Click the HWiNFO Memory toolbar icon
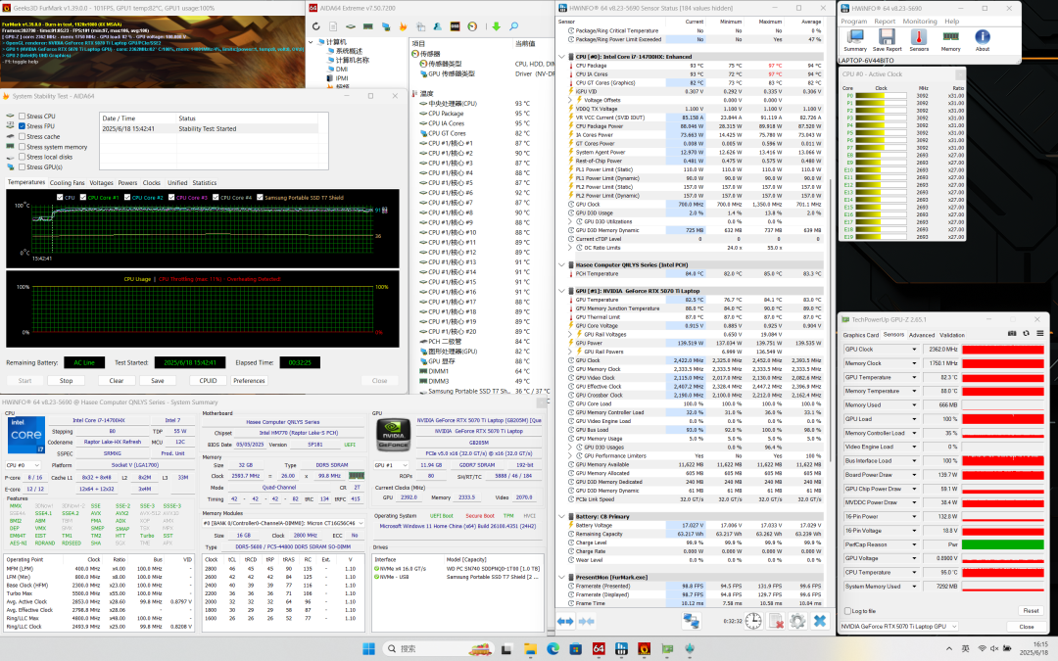This screenshot has width=1058, height=661. pos(950,40)
